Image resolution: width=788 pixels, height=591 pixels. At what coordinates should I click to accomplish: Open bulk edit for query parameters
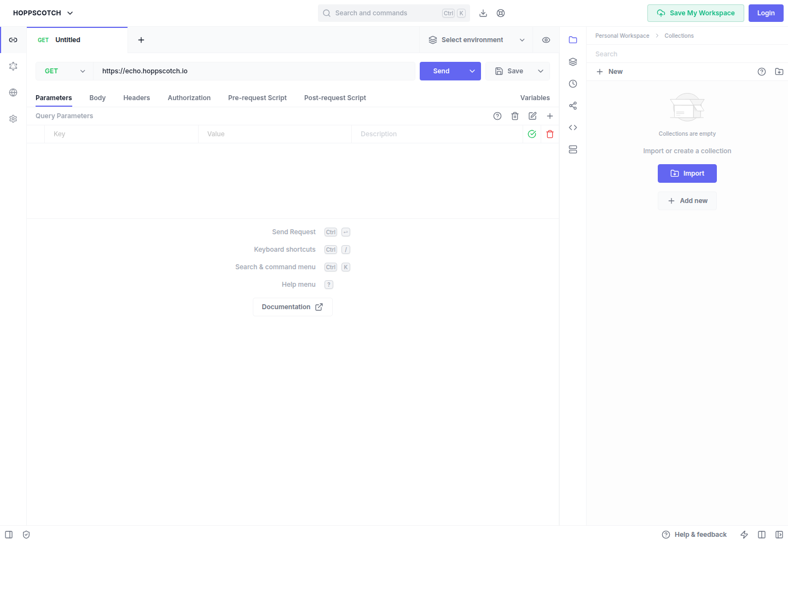pos(532,116)
